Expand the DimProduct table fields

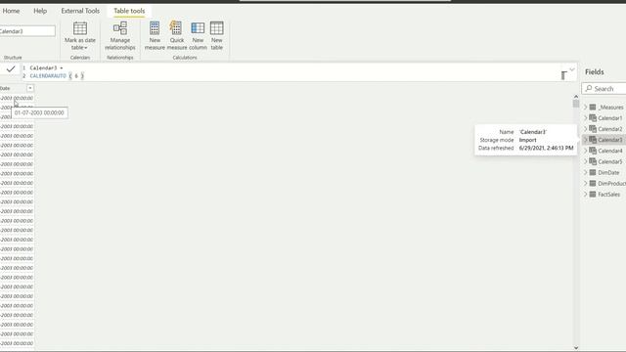coord(585,183)
